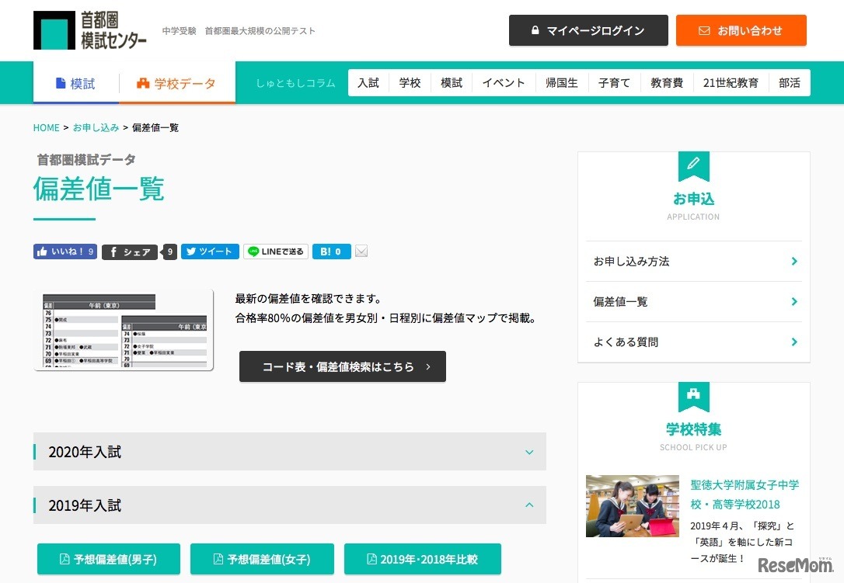The width and height of the screenshot is (844, 583).
Task: Click the orange お問い合わせ button
Action: pyautogui.click(x=741, y=31)
